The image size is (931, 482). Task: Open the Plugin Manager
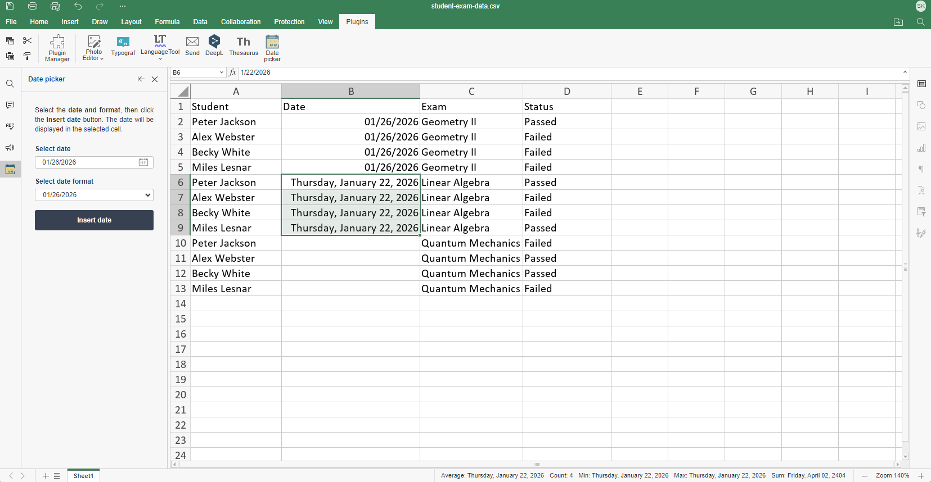click(57, 48)
